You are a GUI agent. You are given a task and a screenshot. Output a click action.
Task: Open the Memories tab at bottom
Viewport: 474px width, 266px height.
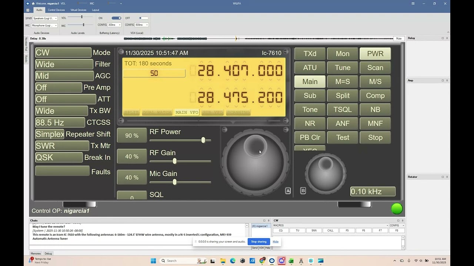36,253
